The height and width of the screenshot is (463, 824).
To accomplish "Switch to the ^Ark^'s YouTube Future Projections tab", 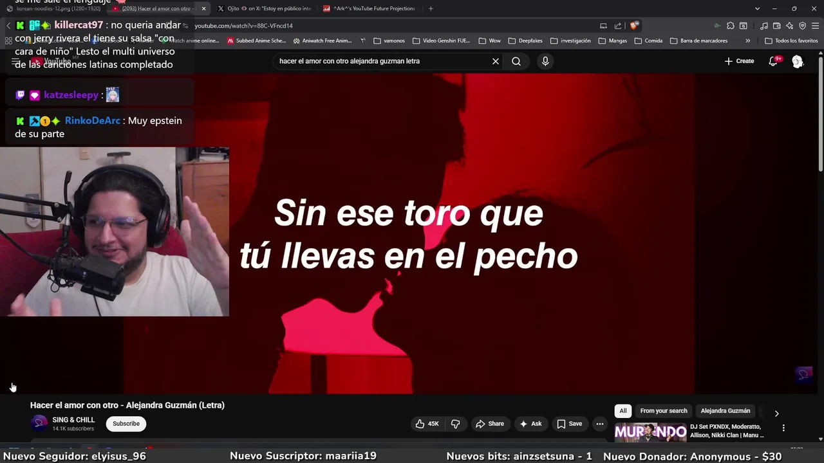I will 370,8.
